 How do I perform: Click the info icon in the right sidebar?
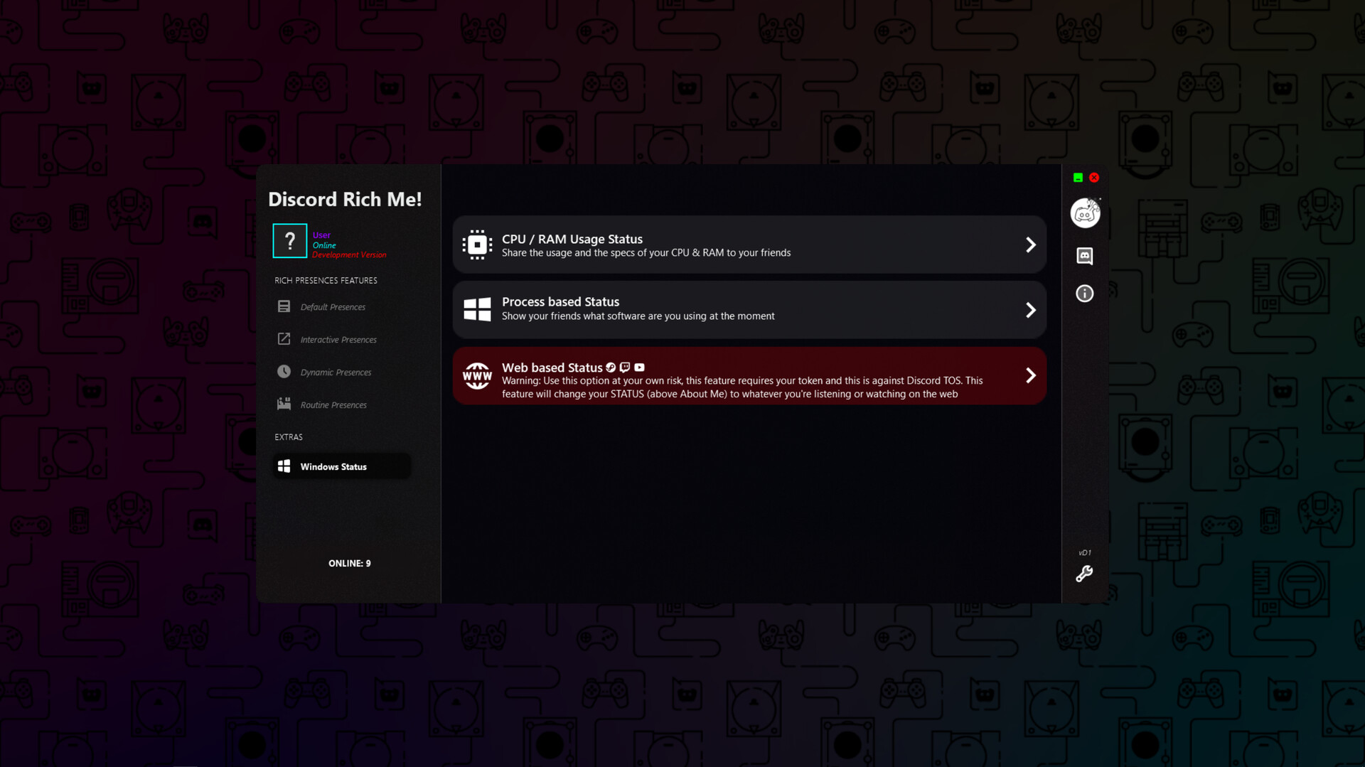[x=1084, y=294]
